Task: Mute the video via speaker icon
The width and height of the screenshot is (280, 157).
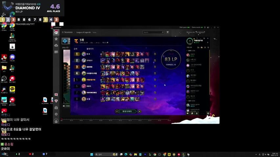Action: click(x=64, y=106)
